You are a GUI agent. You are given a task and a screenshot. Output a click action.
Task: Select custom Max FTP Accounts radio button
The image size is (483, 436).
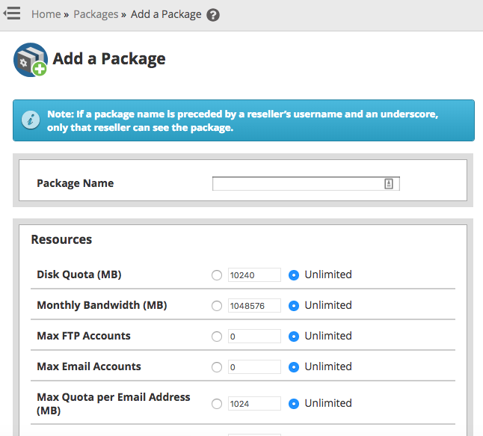[217, 337]
